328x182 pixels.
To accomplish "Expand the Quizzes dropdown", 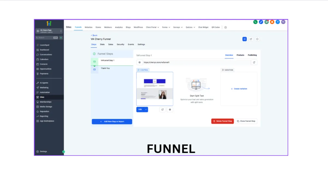I will pos(190,27).
